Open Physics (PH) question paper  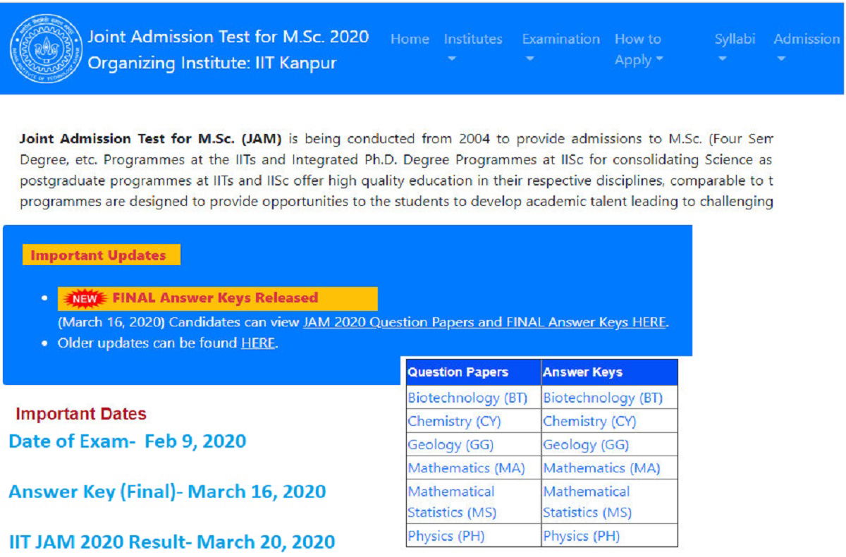click(x=446, y=537)
